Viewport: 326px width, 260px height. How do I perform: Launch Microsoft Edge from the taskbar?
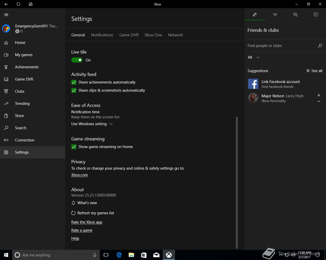click(x=119, y=255)
